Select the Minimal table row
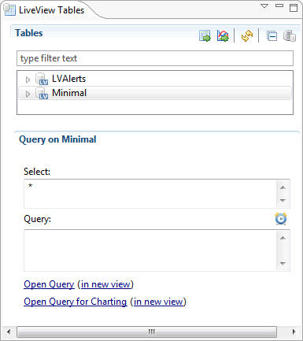Viewport: 303px width, 341px height. click(155, 93)
